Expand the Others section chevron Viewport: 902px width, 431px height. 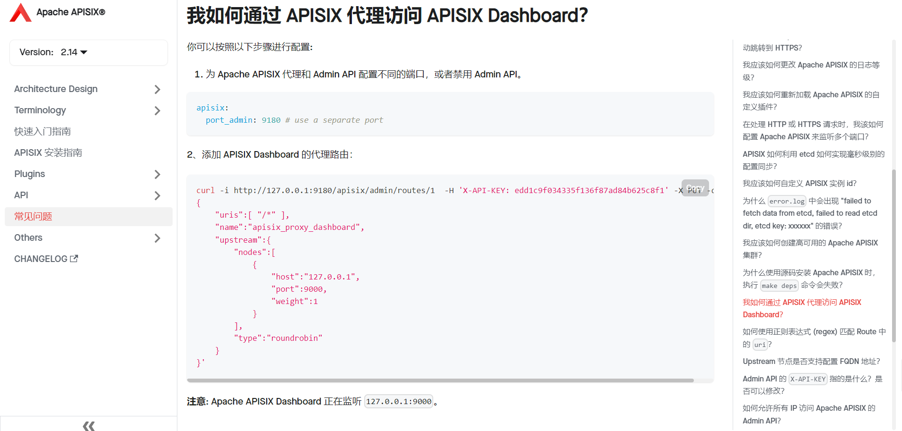(158, 238)
